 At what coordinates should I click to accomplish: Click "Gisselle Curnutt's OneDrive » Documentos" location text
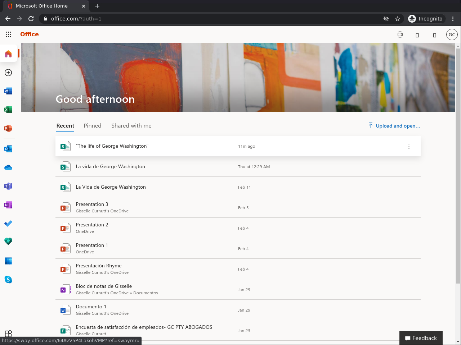pos(117,293)
